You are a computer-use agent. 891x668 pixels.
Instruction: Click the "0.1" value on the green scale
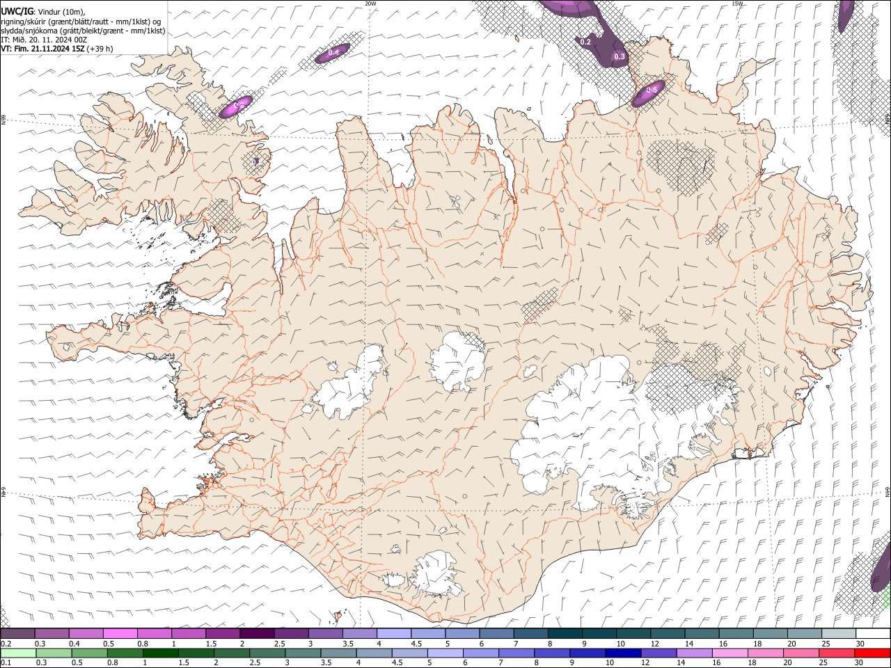pyautogui.click(x=5, y=662)
